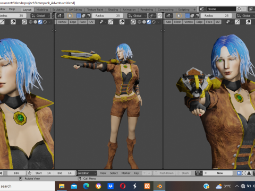Open the snapping options dropdown in middle viewport
The width and height of the screenshot is (255, 191).
point(152,16)
